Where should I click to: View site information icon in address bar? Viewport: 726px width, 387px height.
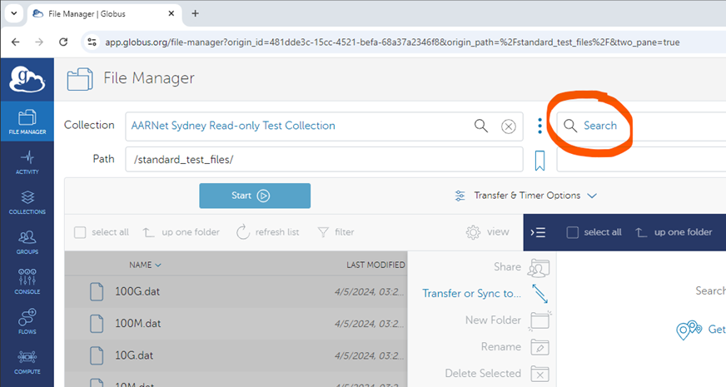[x=92, y=42]
